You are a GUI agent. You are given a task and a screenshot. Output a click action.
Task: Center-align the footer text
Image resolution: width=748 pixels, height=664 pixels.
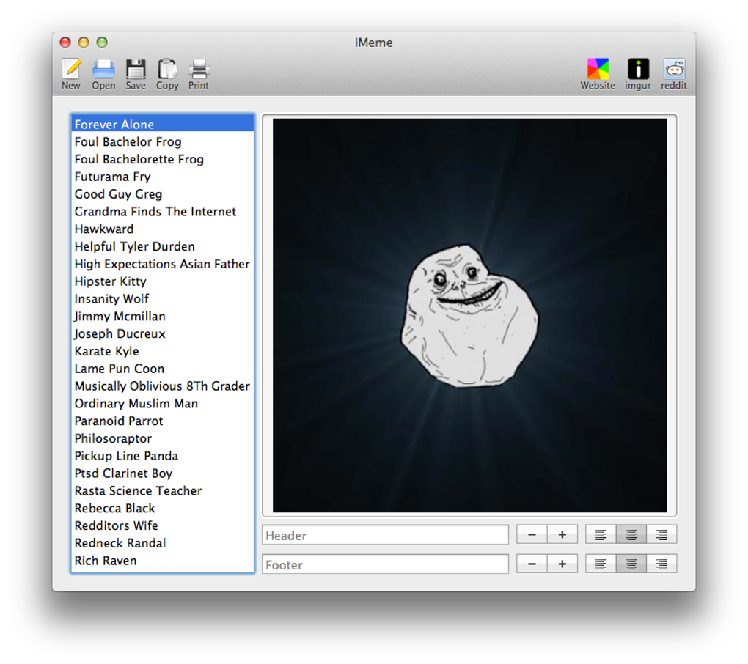631,564
